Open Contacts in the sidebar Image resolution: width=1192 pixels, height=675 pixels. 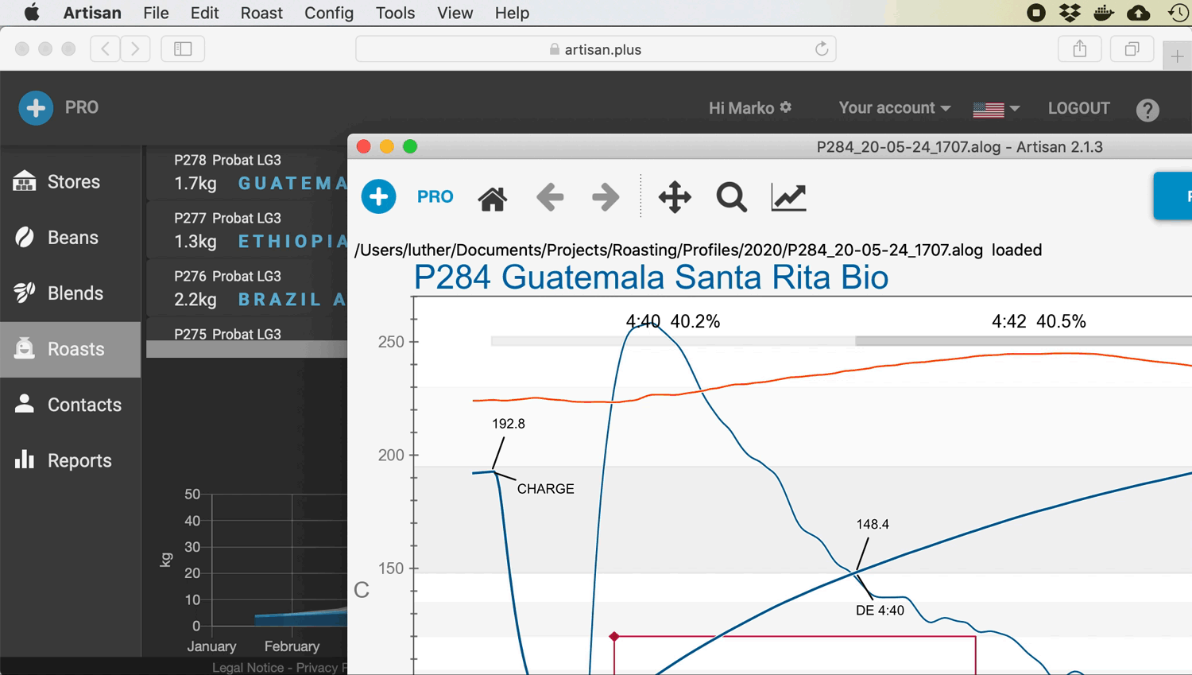pos(71,405)
